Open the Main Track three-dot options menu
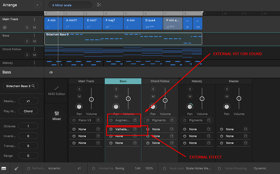 pyautogui.click(x=34, y=19)
